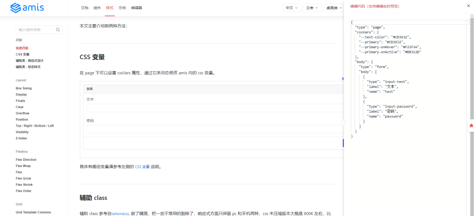Click the 输入组件名称 search field
The width and height of the screenshot is (474, 216).
(x=35, y=30)
